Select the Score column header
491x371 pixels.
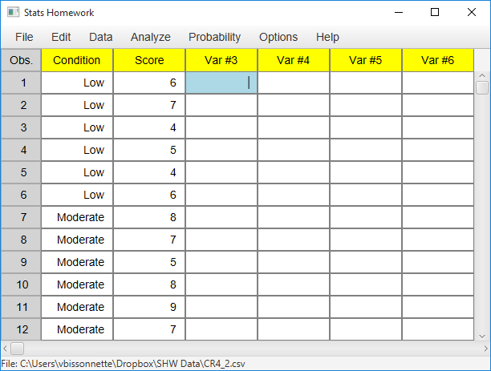(x=149, y=60)
